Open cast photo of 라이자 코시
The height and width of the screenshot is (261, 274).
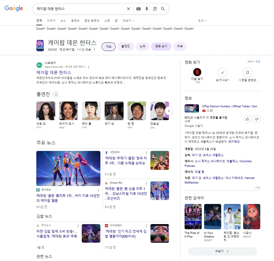tap(68, 111)
